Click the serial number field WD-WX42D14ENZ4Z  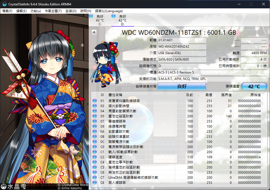coord(182,47)
